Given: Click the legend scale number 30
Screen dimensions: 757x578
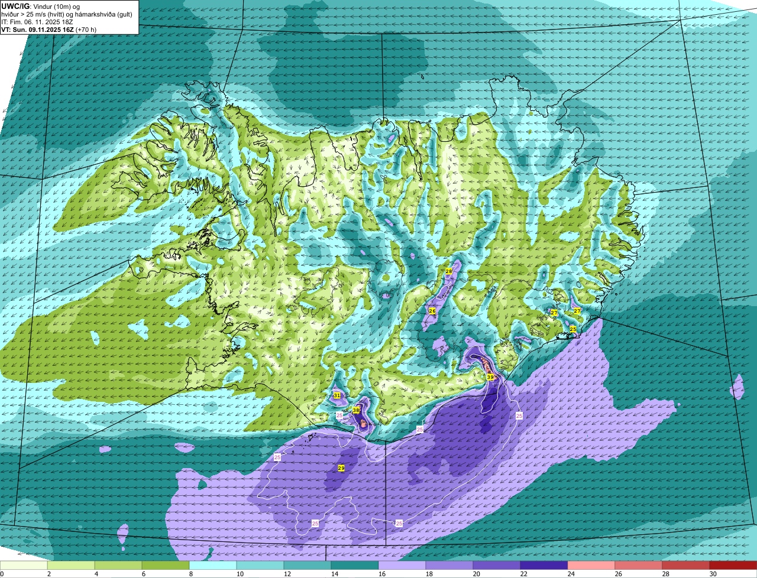Looking at the screenshot, I should pyautogui.click(x=713, y=574).
